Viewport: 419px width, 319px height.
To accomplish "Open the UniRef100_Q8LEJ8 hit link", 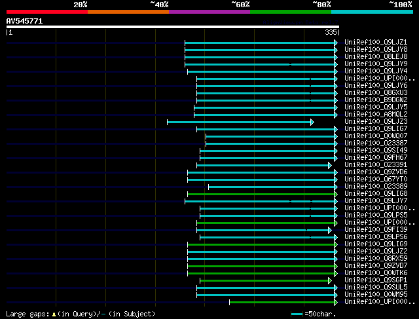I will pos(375,57).
